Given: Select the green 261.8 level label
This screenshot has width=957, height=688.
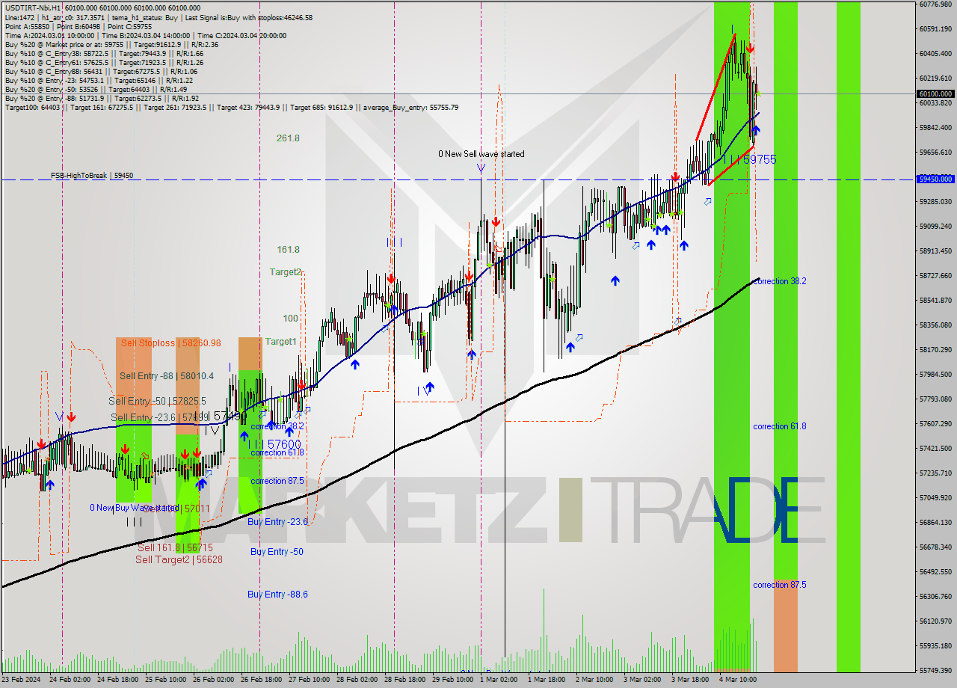Looking at the screenshot, I should (288, 138).
